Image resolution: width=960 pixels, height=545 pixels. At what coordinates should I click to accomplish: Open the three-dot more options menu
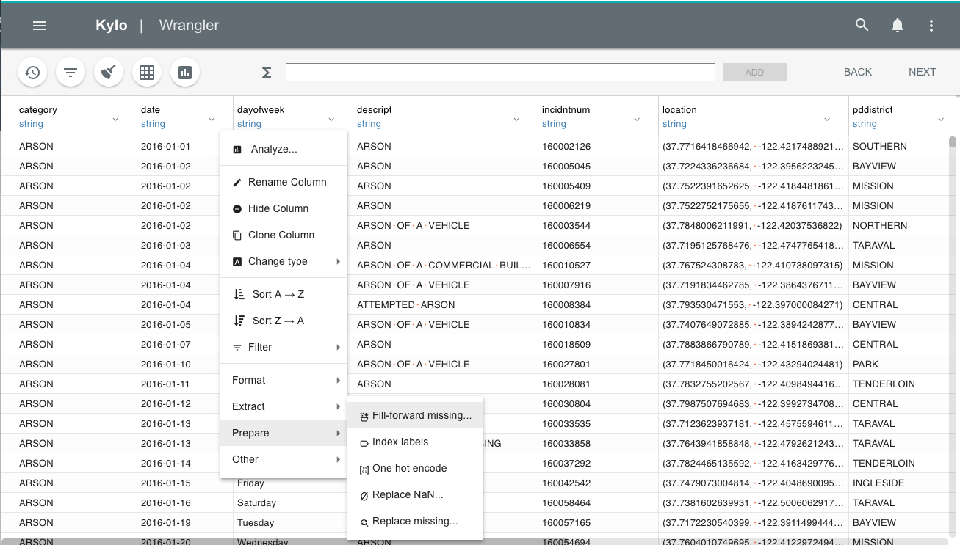click(931, 26)
